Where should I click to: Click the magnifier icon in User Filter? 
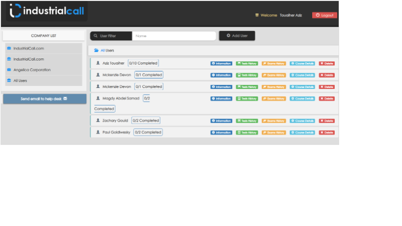96,36
